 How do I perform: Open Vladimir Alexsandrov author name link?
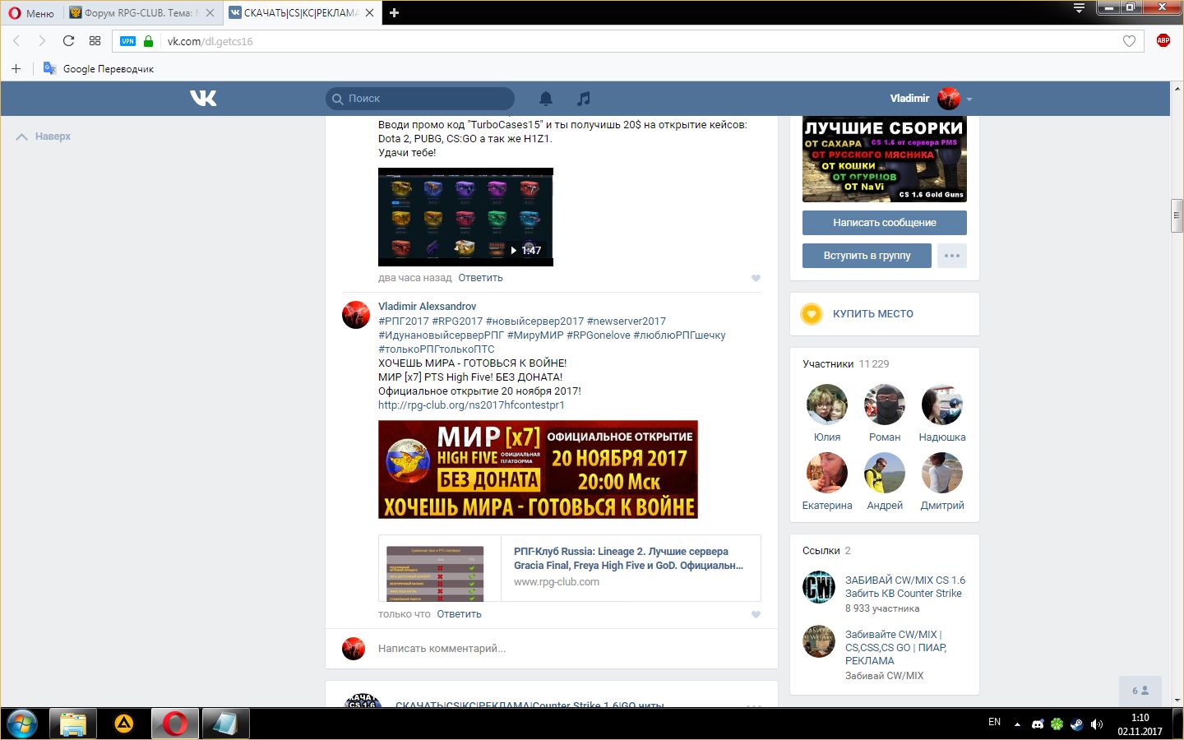click(x=427, y=307)
